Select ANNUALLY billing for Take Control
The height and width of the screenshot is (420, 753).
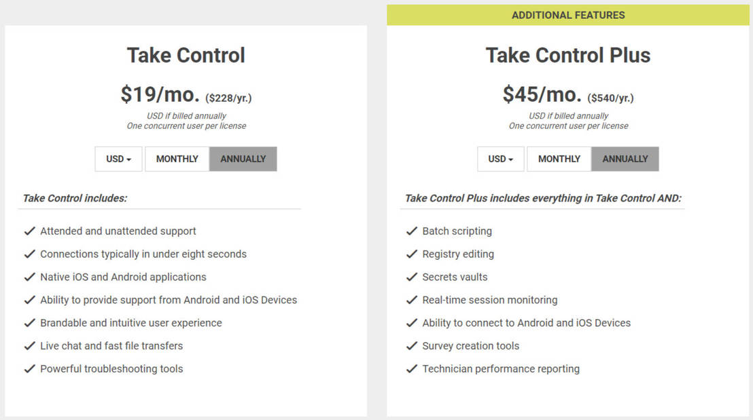[243, 159]
